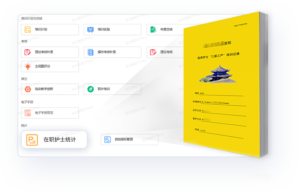The width and height of the screenshot is (299, 192).
Task: Open the 理论考核 button
Action: pyautogui.click(x=165, y=52)
